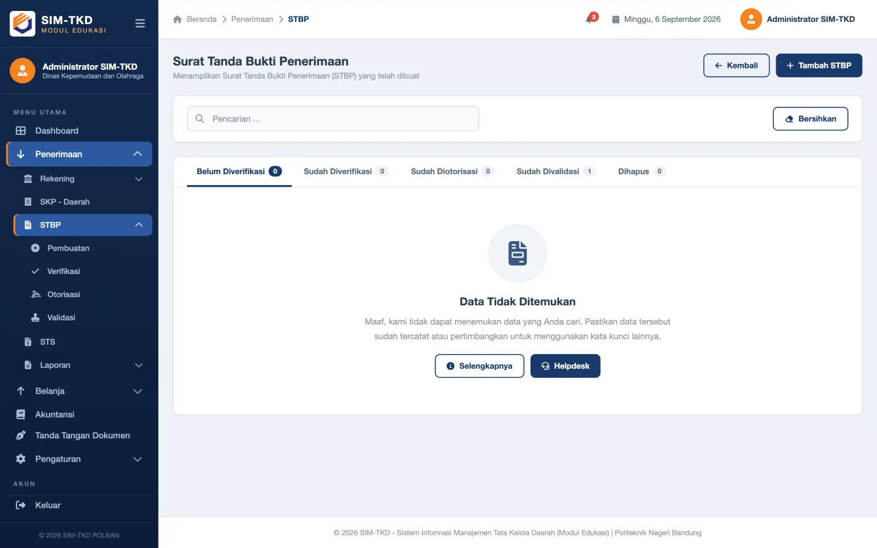The width and height of the screenshot is (877, 548).
Task: Select the Belum Diverifikasi tab
Action: click(x=239, y=172)
